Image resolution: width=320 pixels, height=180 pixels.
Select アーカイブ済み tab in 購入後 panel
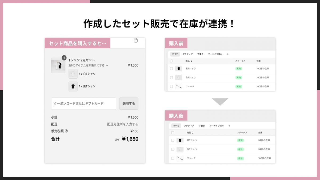[x=216, y=126]
